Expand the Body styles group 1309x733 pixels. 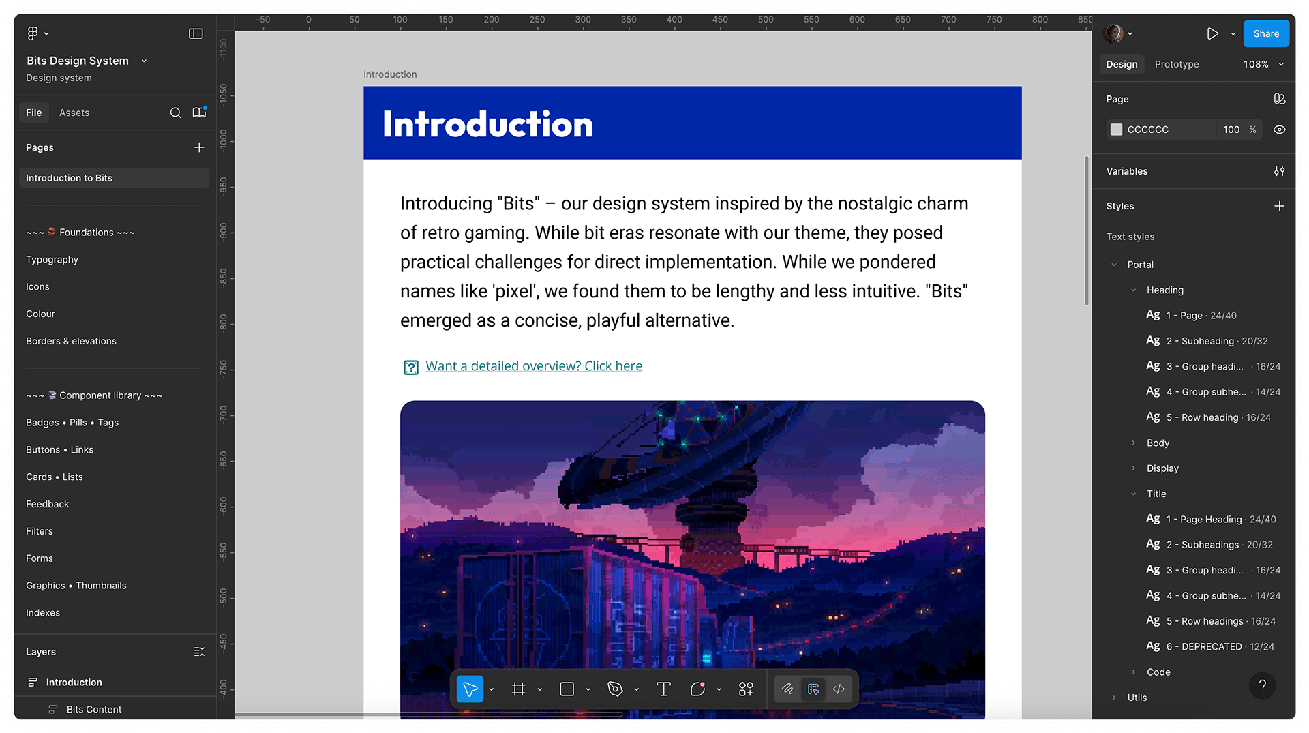coord(1133,443)
